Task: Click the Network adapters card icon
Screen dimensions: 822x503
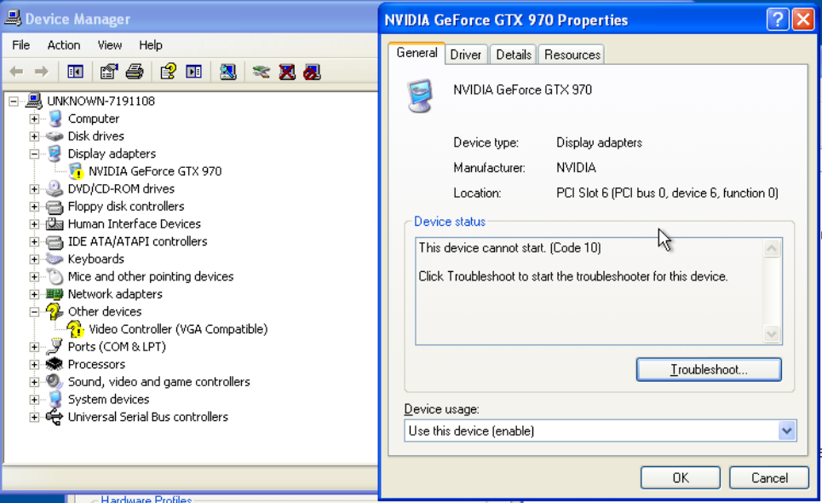Action: (x=55, y=294)
